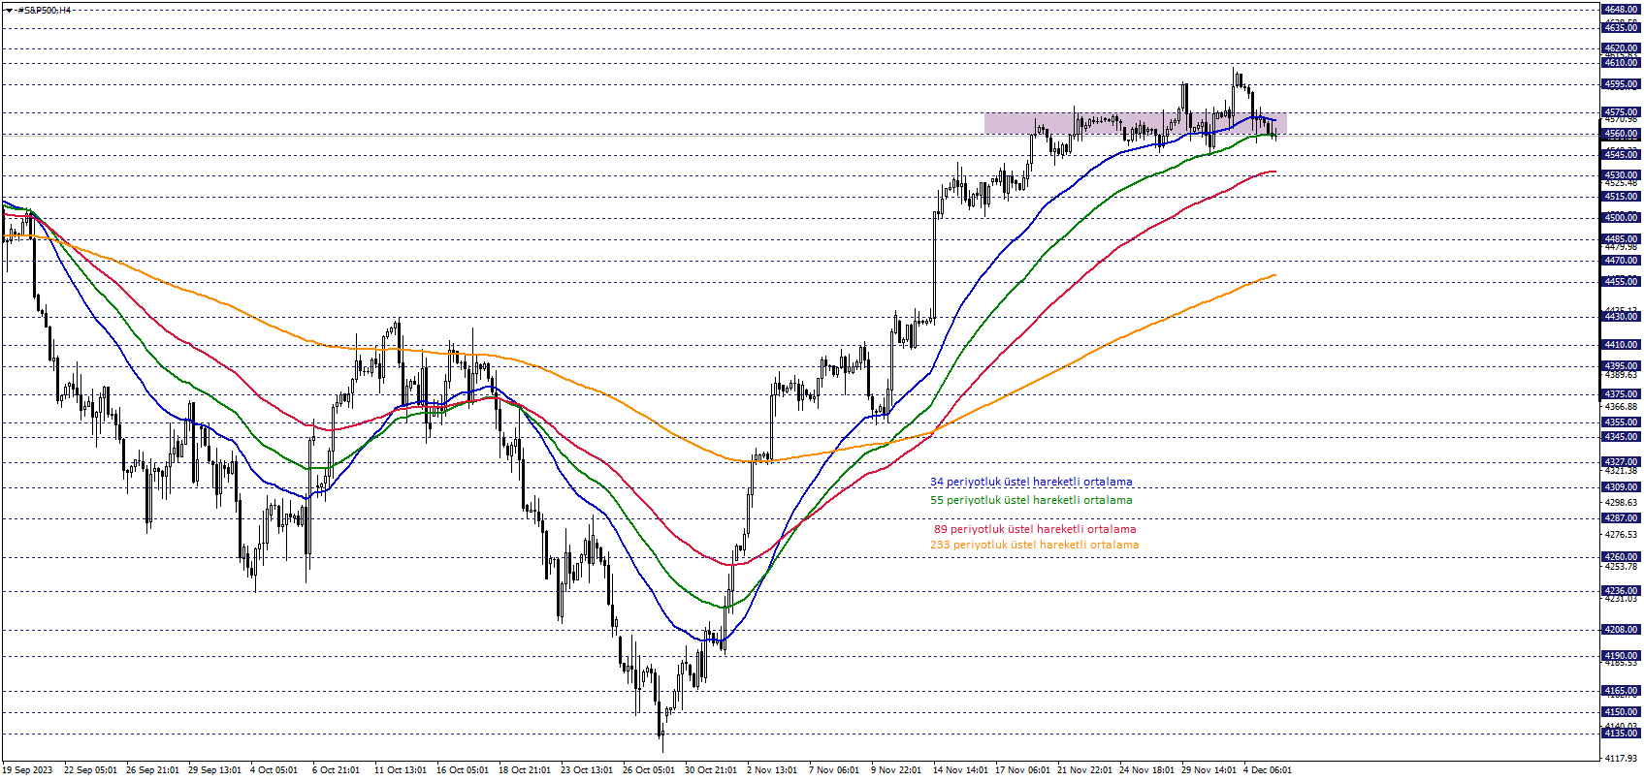Click the 4485.00 price level label
This screenshot has width=1644, height=781.
click(x=1621, y=239)
